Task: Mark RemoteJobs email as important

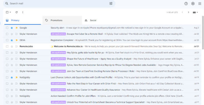Action: click(x=17, y=46)
